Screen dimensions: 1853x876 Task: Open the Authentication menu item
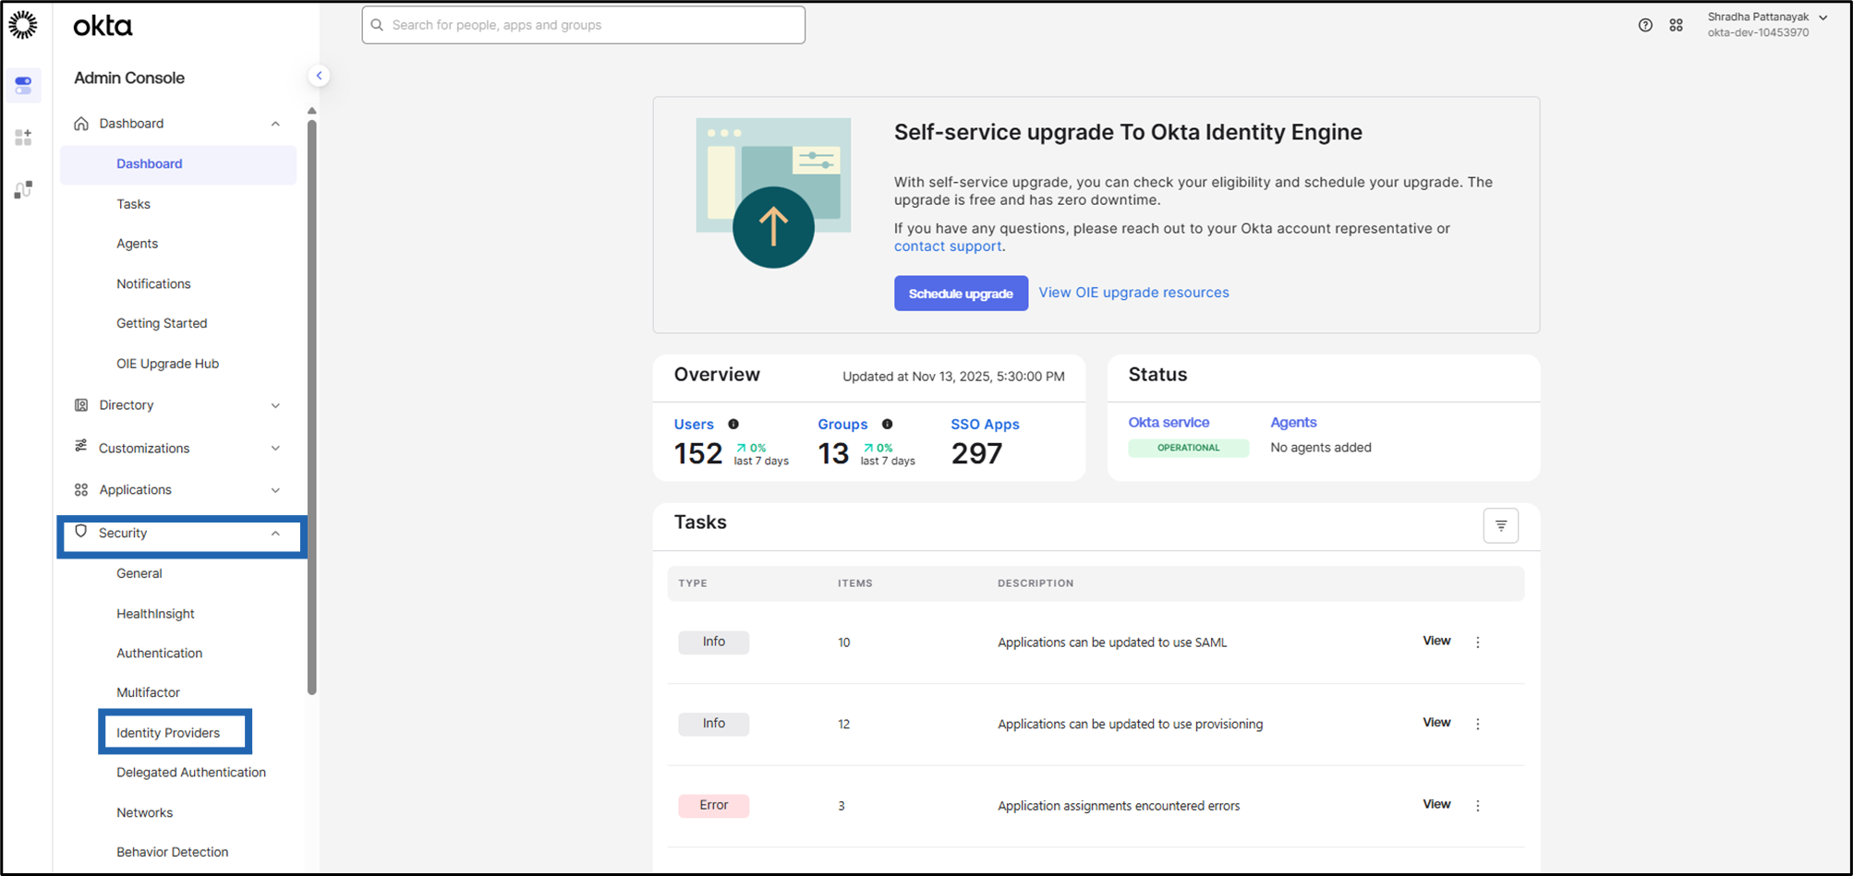click(159, 653)
